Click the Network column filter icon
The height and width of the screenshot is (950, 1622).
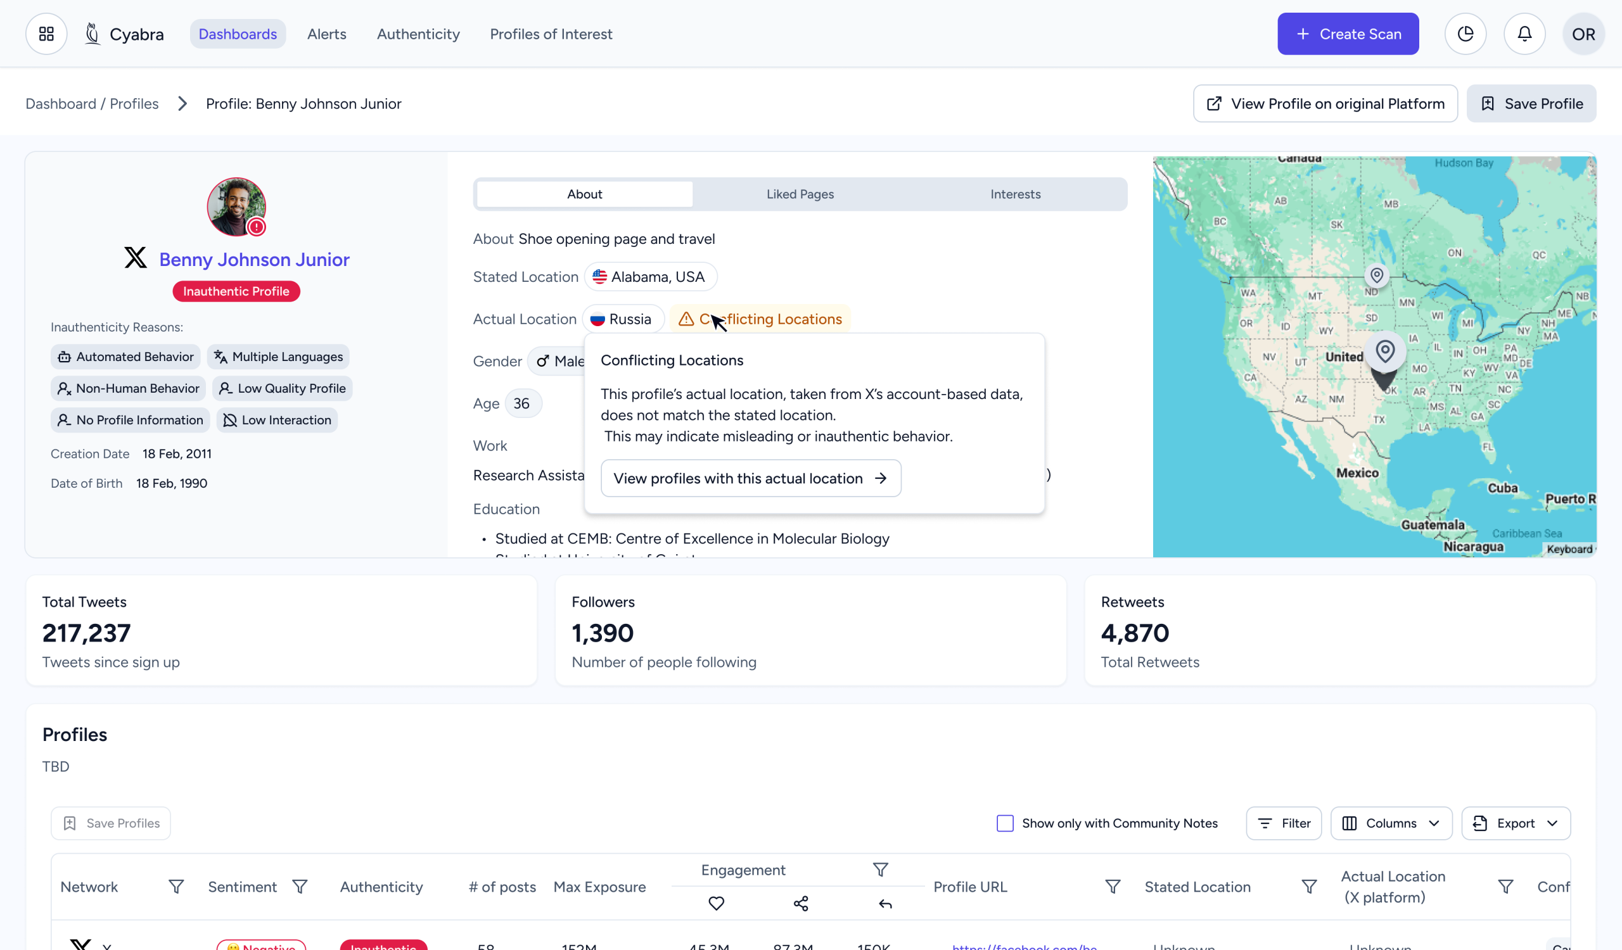pos(176,886)
